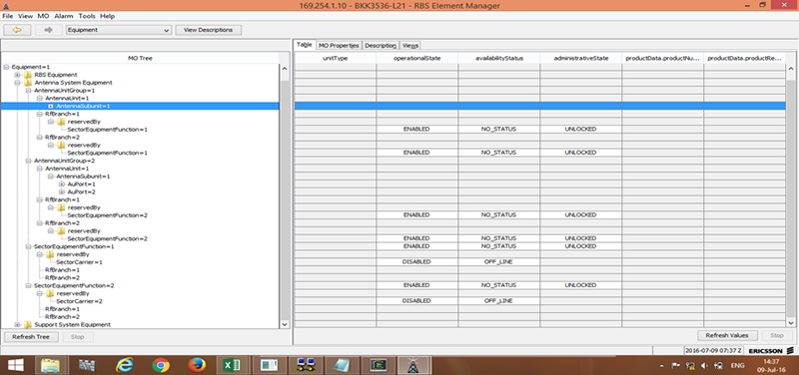Click the yellow back arrow button
The width and height of the screenshot is (799, 375).
point(18,30)
